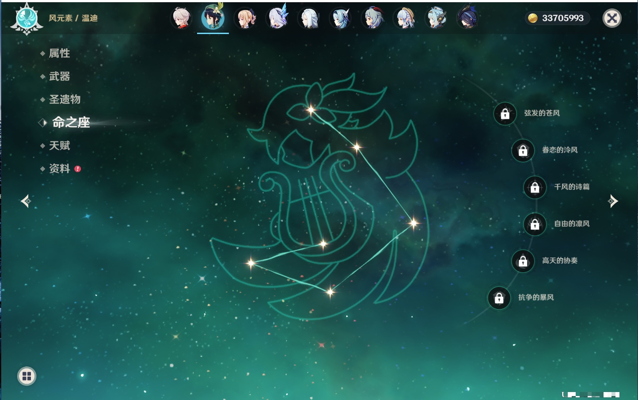Choose the character portrait wearing a straw hat
The width and height of the screenshot is (638, 400).
pyautogui.click(x=404, y=18)
